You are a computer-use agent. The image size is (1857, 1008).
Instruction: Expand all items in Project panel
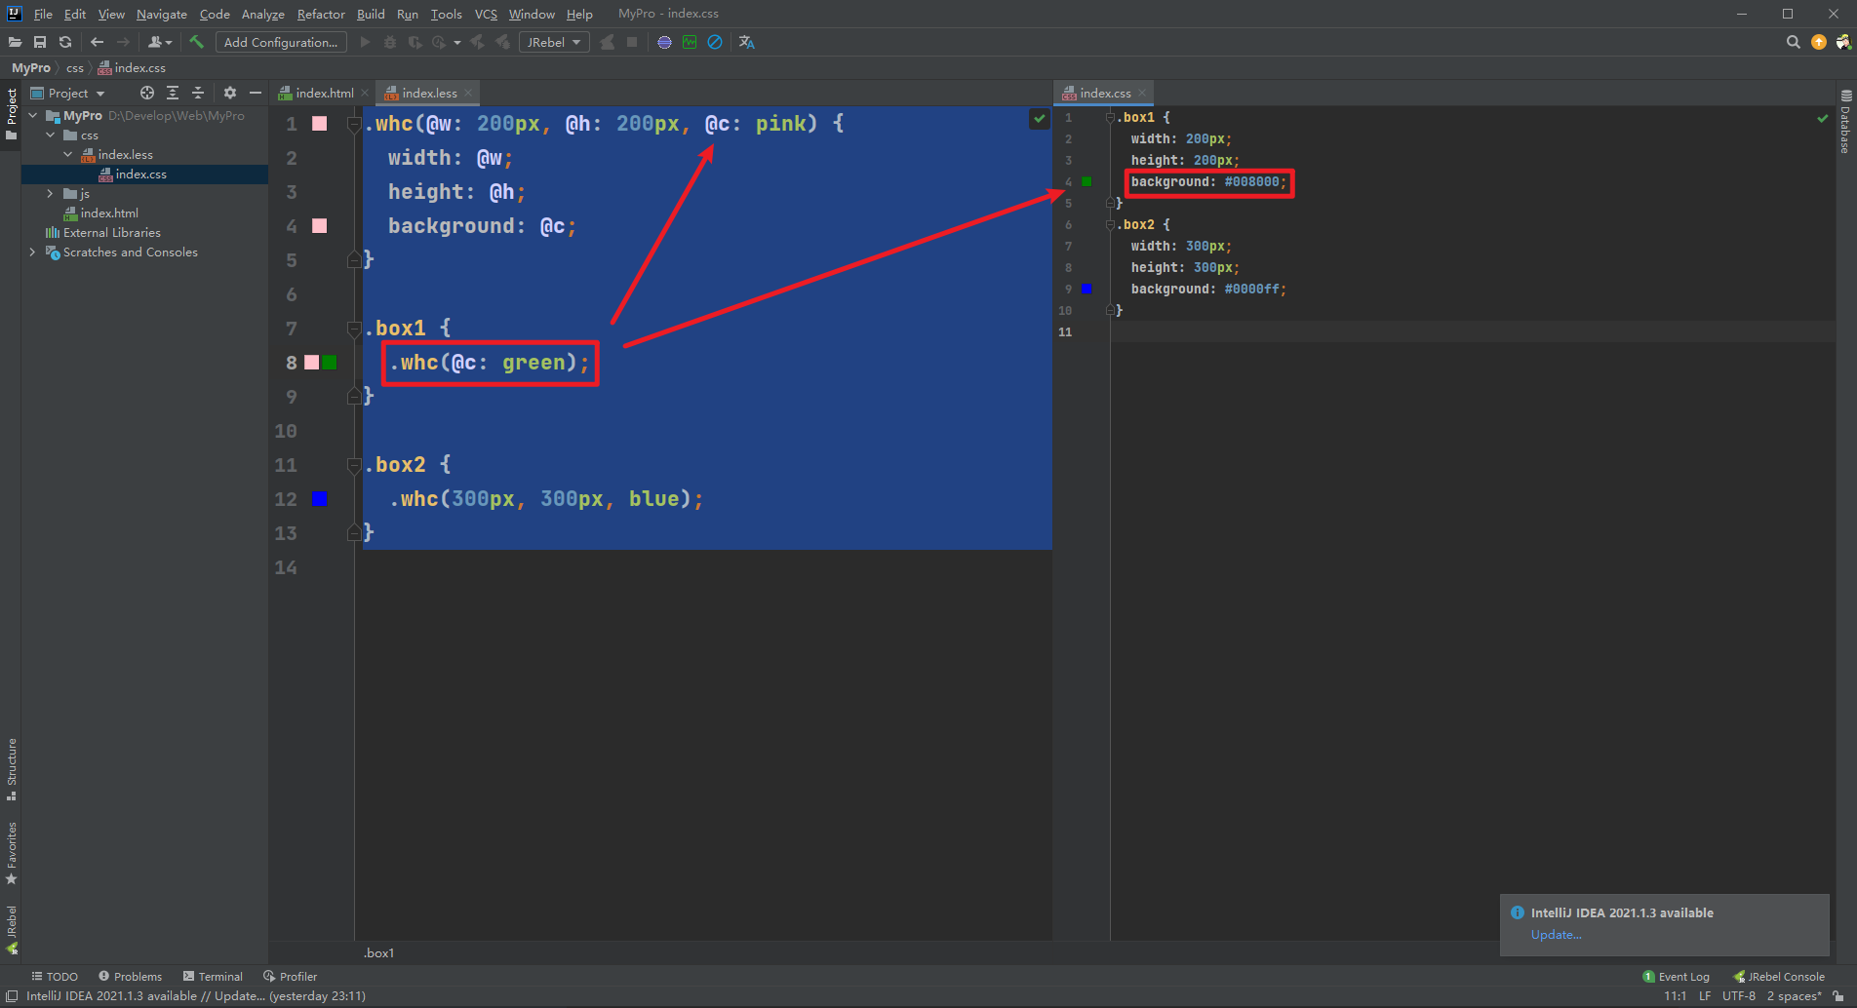(173, 93)
